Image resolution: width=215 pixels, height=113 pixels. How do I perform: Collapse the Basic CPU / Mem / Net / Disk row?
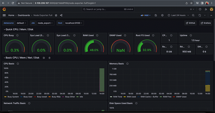(x=21, y=58)
